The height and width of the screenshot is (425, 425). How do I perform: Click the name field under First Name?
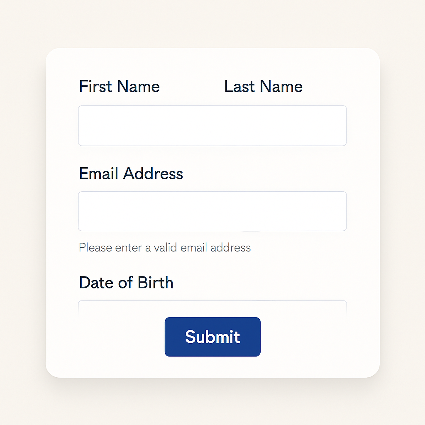(145, 126)
